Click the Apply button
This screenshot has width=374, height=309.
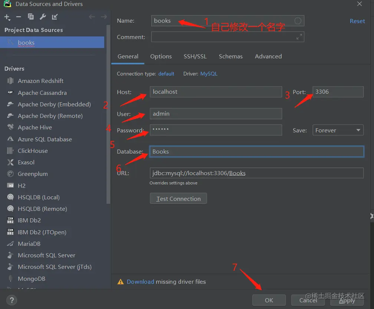pyautogui.click(x=347, y=300)
